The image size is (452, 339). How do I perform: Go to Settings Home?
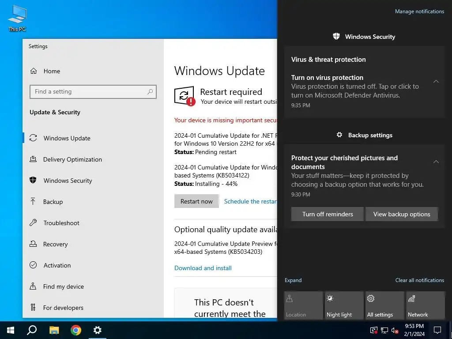pyautogui.click(x=93, y=71)
